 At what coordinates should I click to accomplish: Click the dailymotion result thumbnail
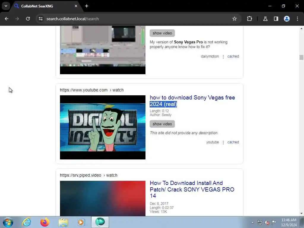(102, 50)
